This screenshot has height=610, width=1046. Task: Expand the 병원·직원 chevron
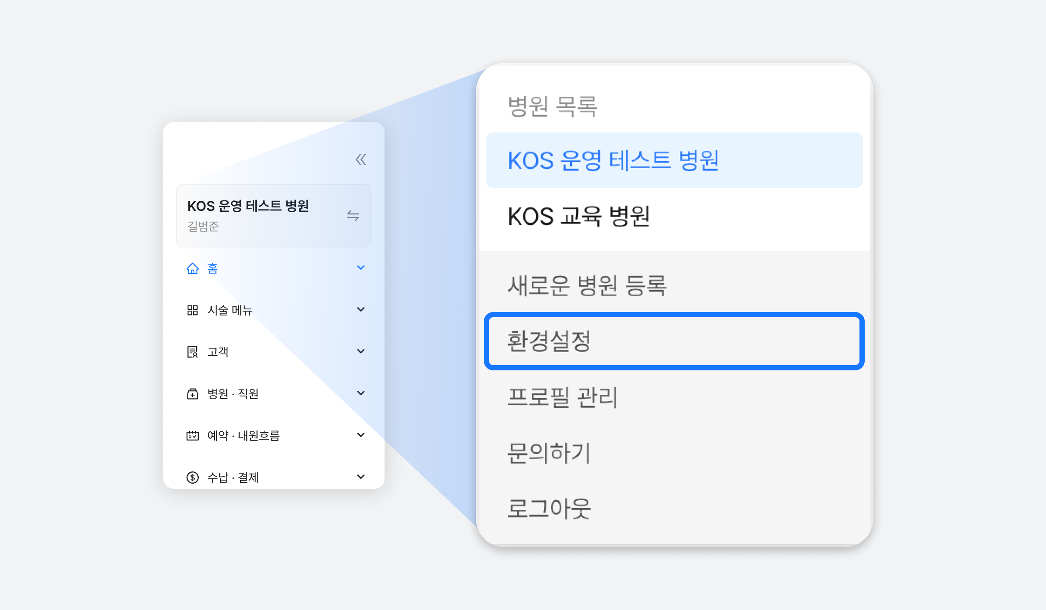tap(361, 393)
